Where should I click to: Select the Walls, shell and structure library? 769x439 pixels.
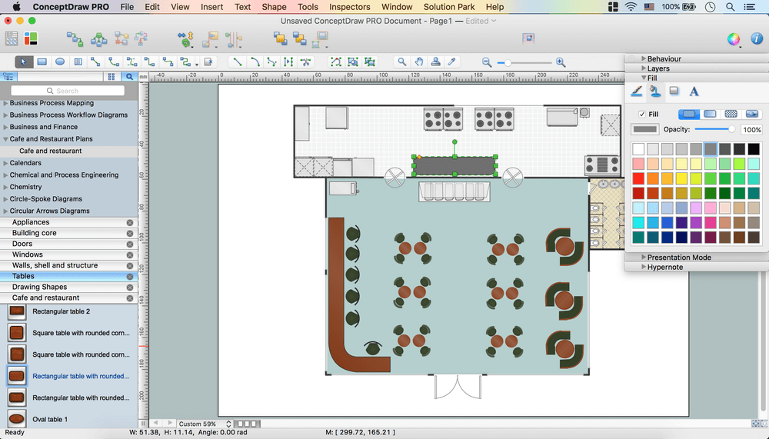55,265
